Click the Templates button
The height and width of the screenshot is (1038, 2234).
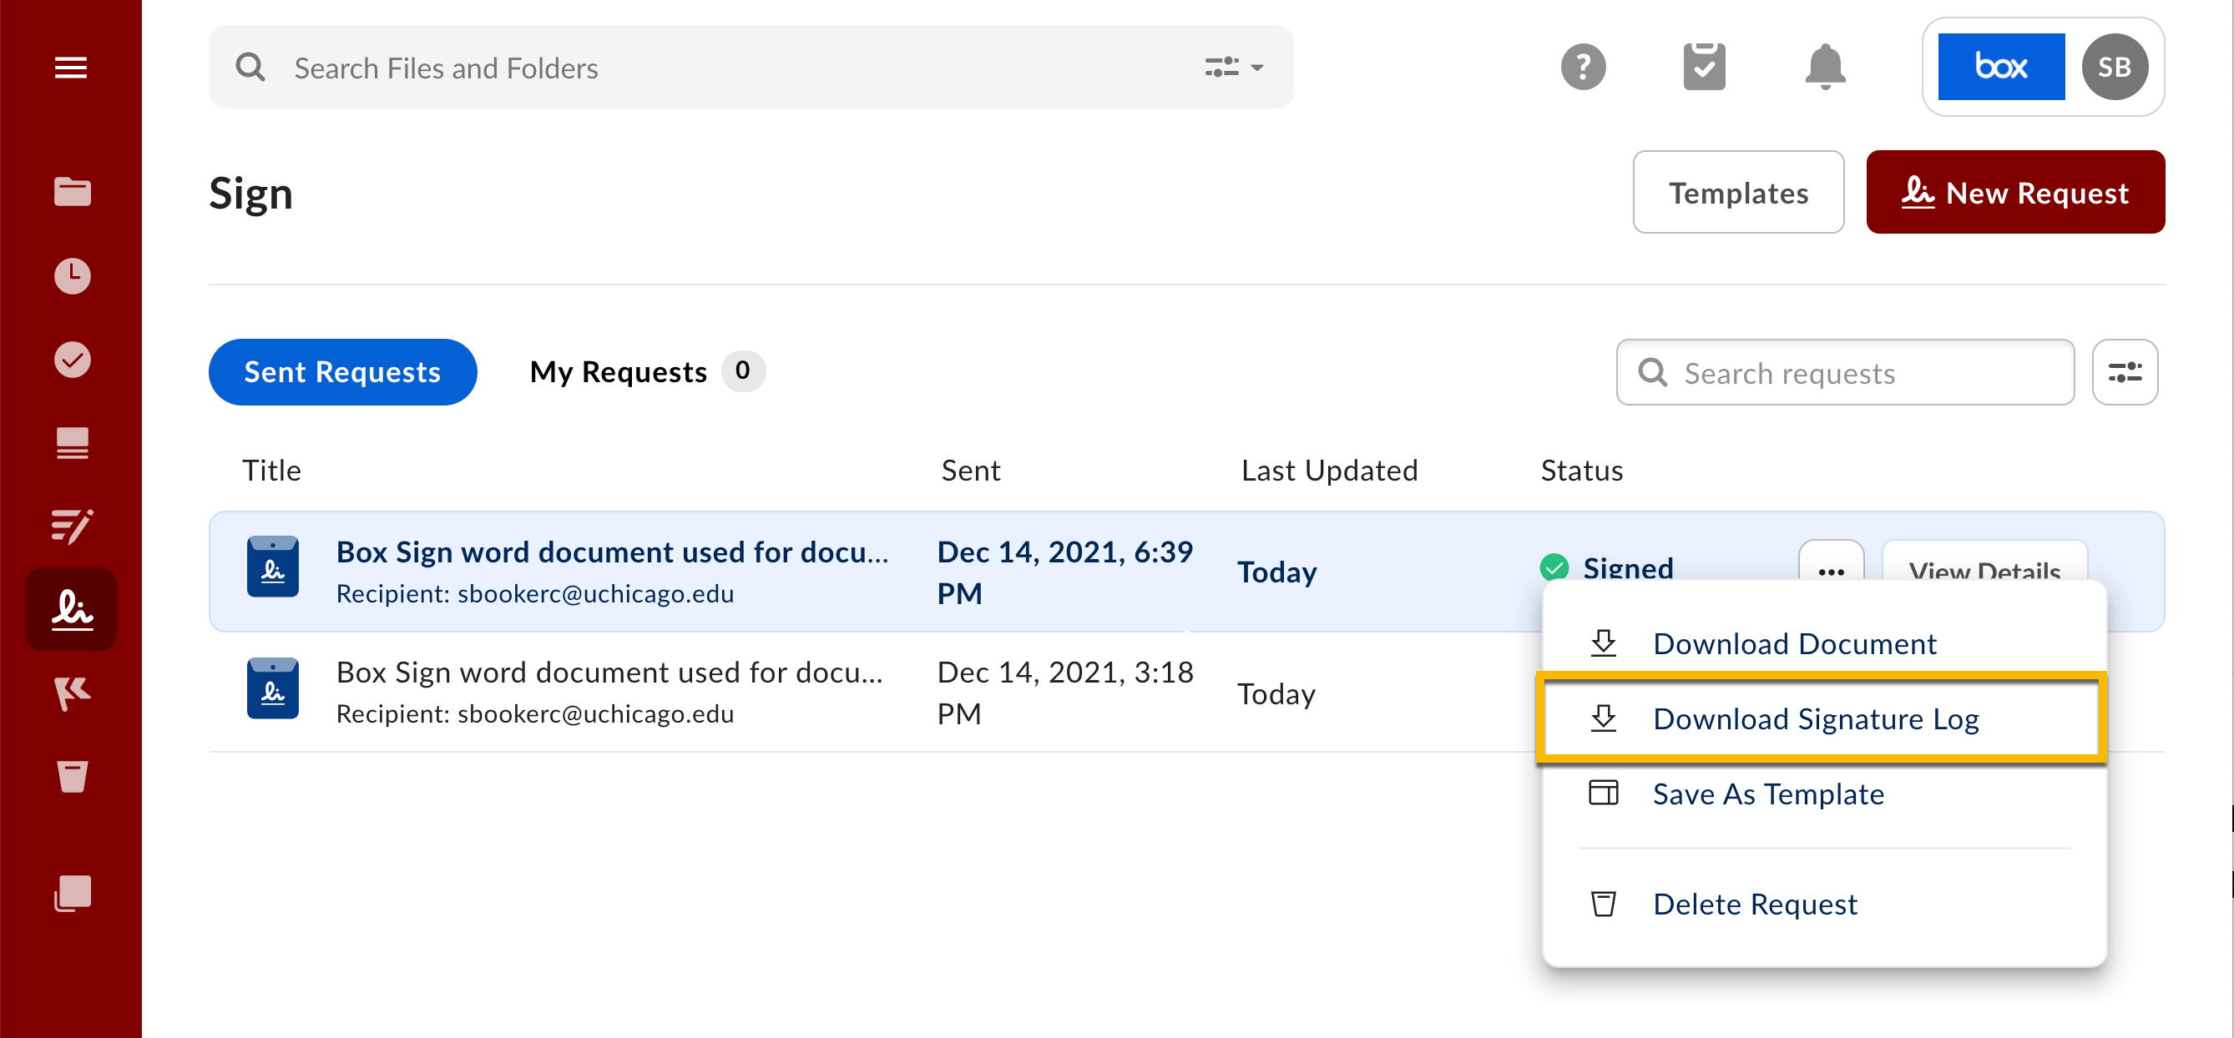coord(1740,192)
